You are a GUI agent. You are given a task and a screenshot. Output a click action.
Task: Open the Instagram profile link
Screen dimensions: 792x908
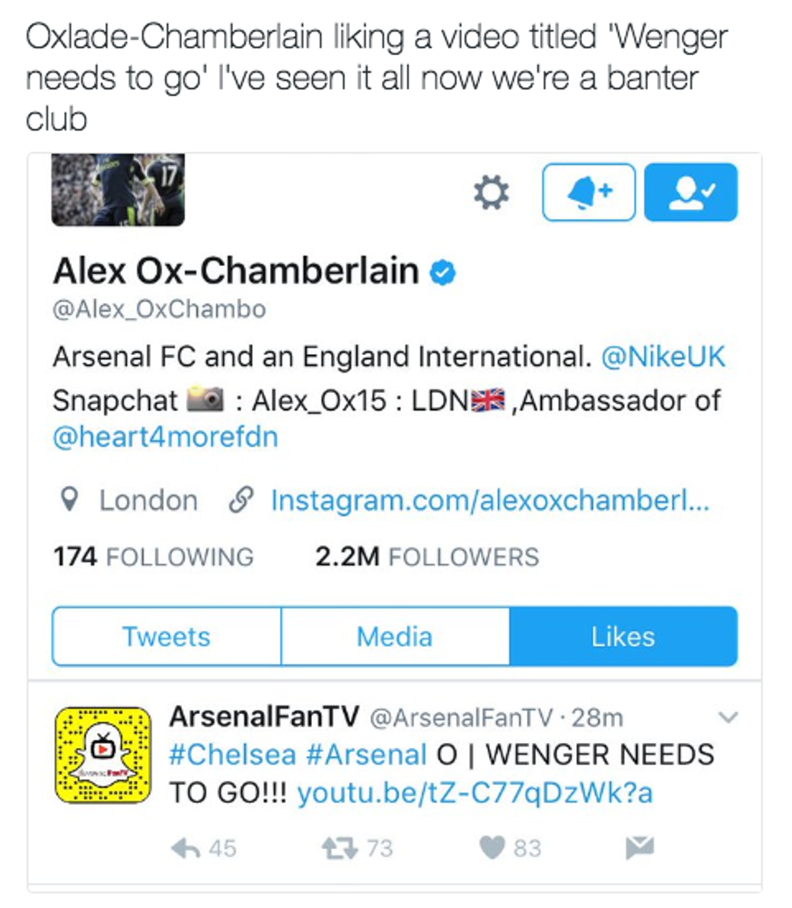point(490,500)
